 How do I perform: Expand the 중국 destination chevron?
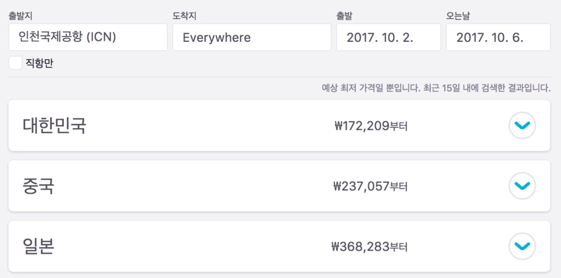click(522, 186)
